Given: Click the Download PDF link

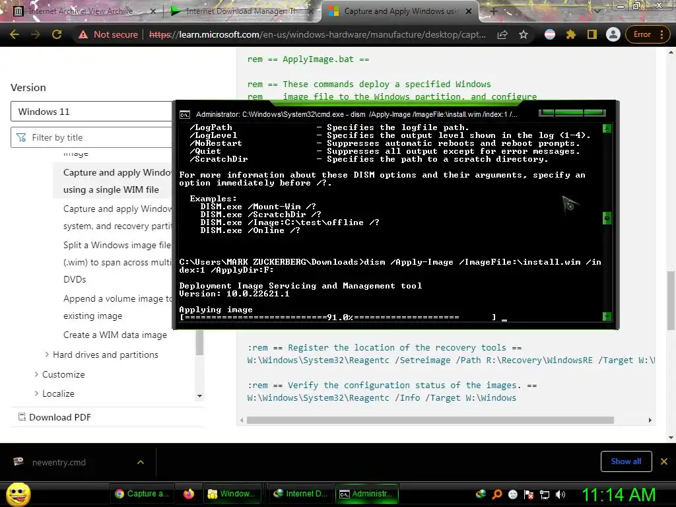Looking at the screenshot, I should (x=60, y=417).
